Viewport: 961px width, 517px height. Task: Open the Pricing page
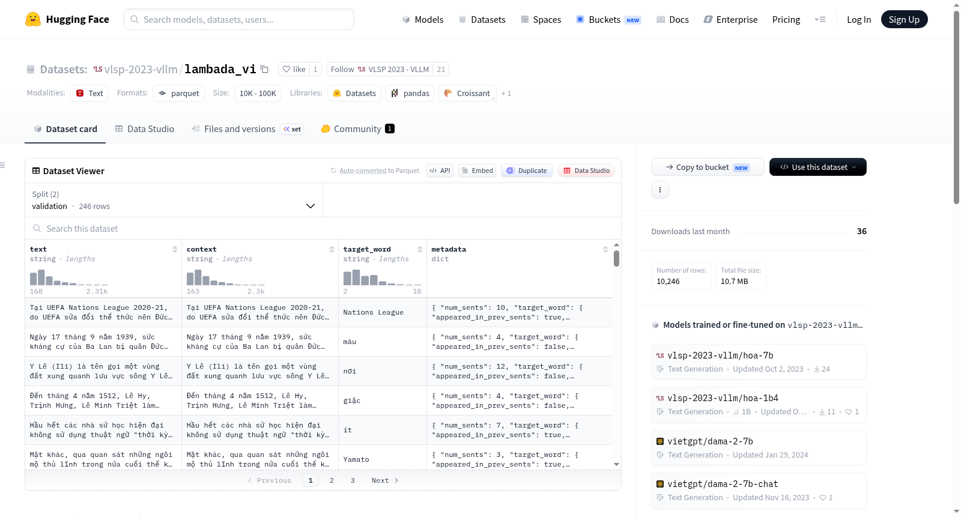[x=786, y=19]
